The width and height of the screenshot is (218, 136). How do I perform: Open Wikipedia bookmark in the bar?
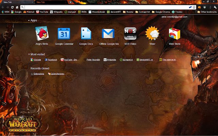[56, 12]
